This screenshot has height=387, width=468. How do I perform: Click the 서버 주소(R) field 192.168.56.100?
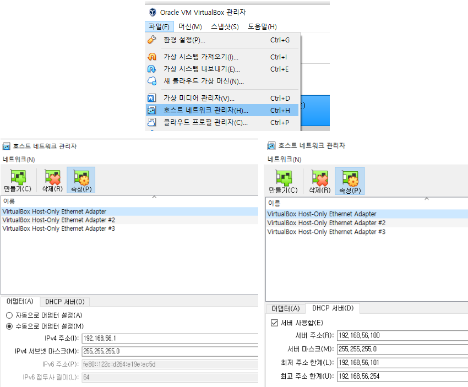point(402,335)
